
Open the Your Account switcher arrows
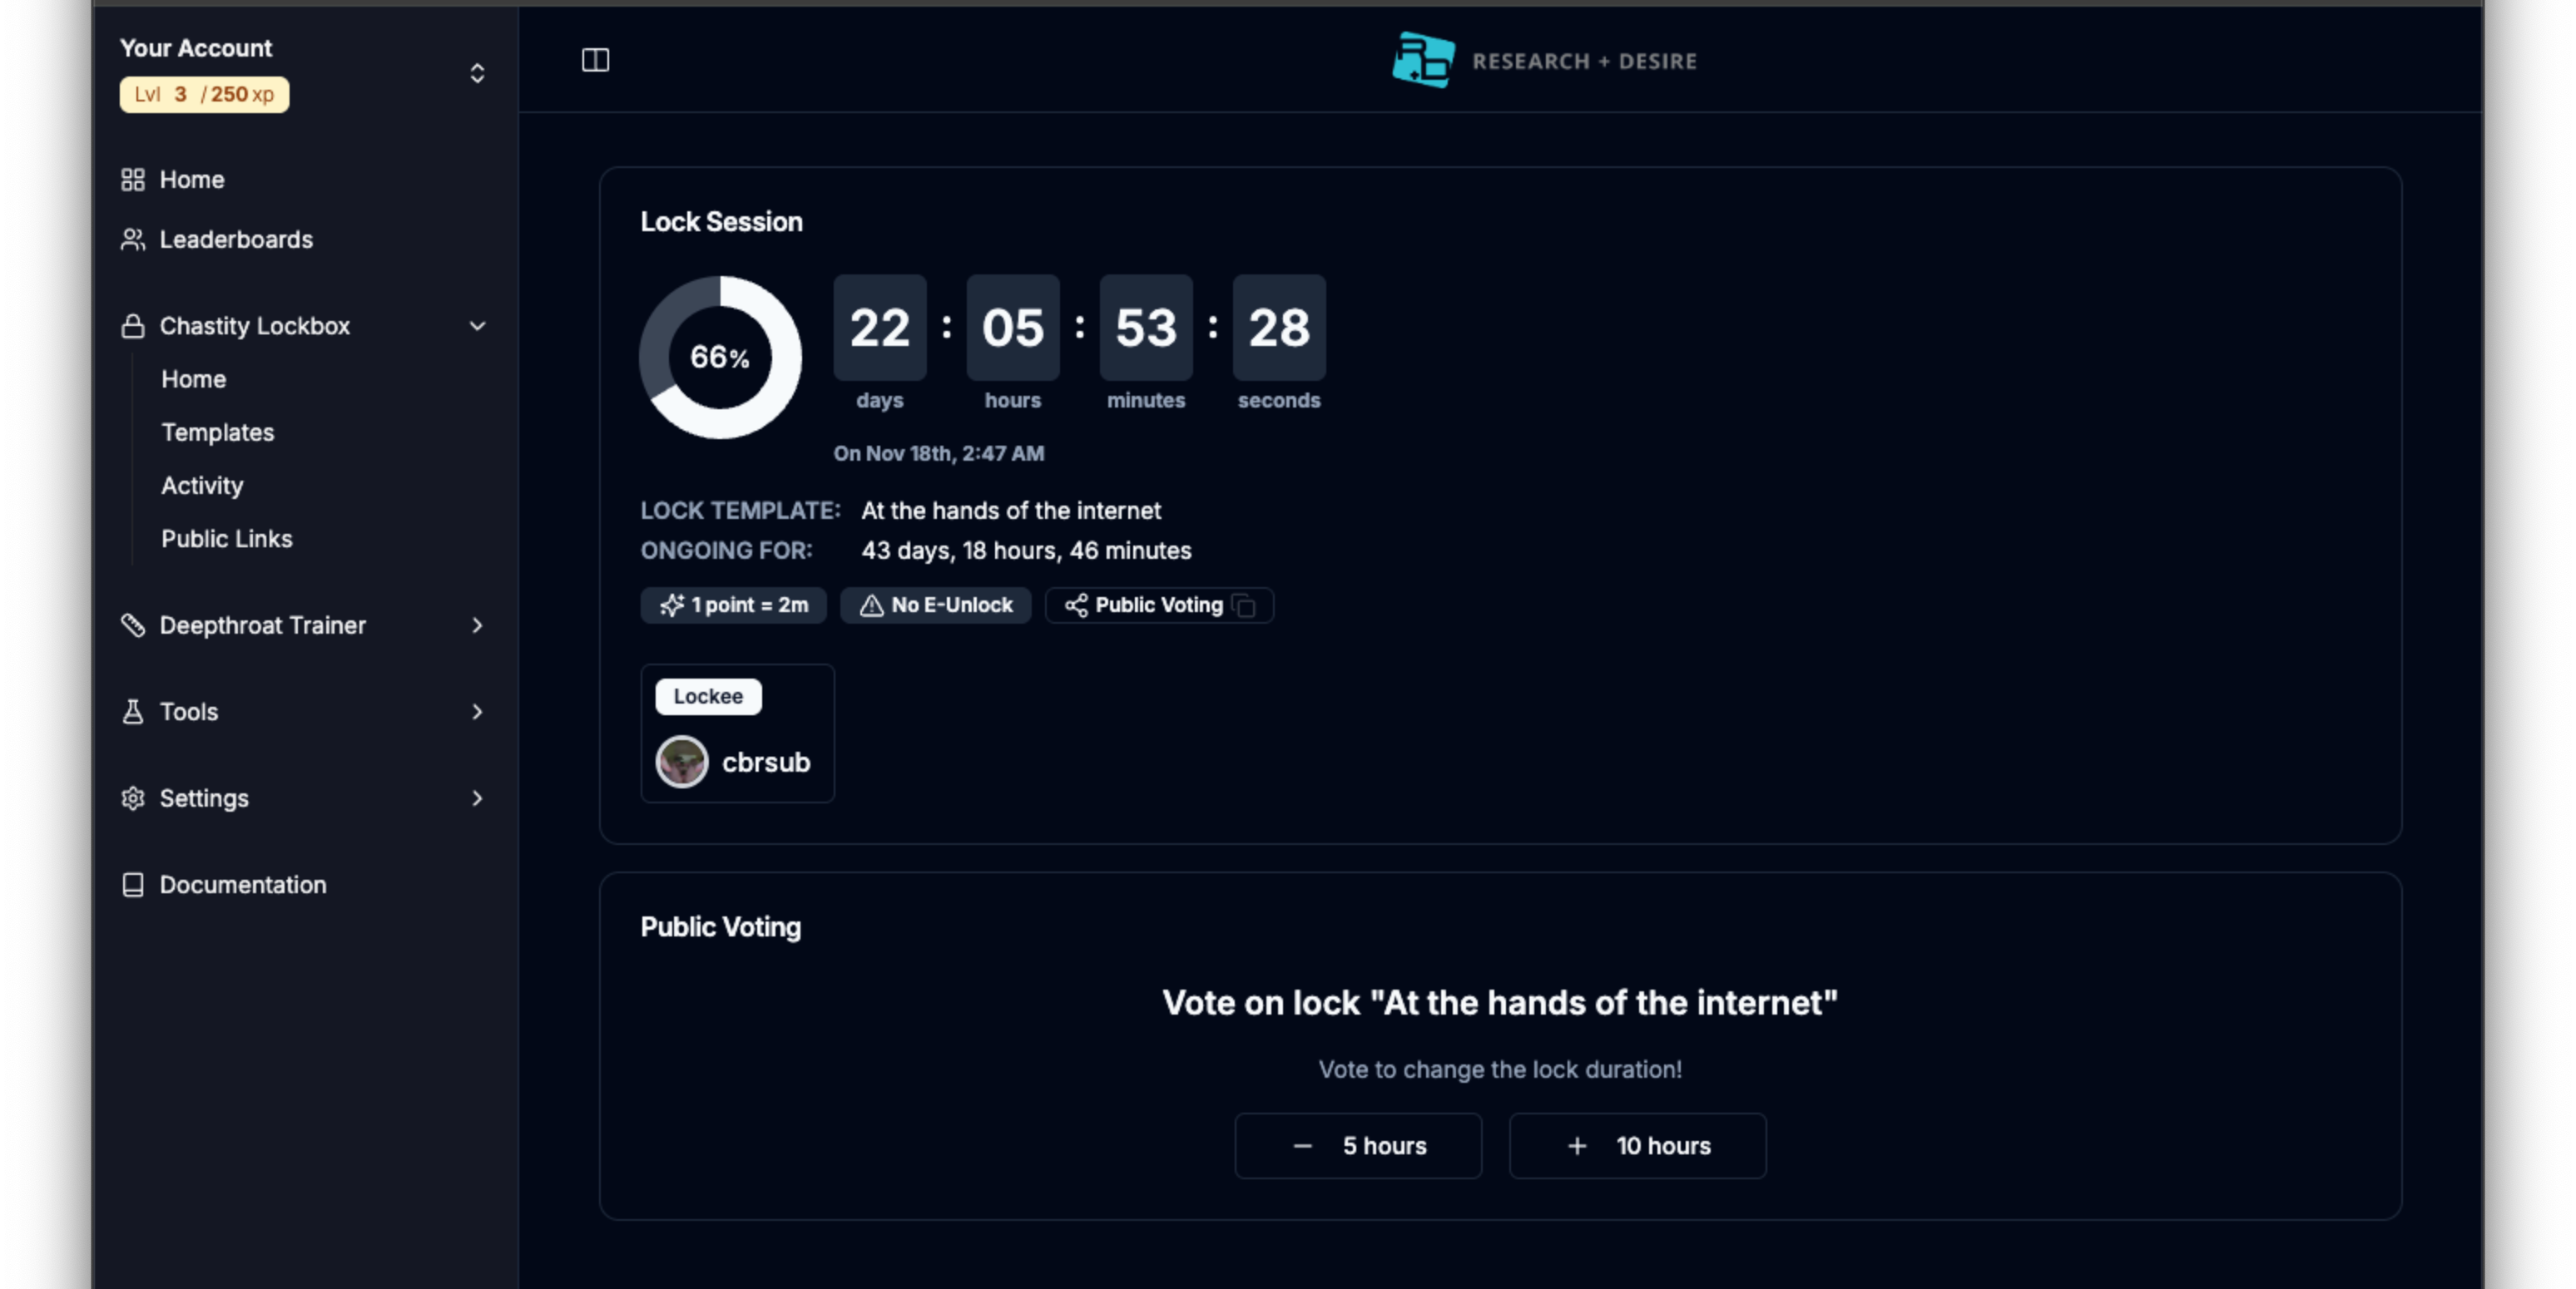477,73
